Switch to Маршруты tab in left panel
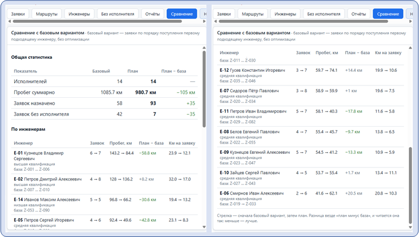Image resolution: width=419 pixels, height=237 pixels. point(46,14)
